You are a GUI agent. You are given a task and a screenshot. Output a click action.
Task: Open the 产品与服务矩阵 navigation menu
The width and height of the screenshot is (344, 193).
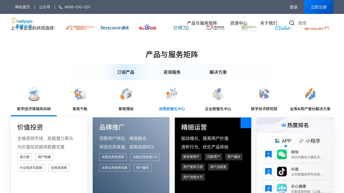click(x=202, y=23)
